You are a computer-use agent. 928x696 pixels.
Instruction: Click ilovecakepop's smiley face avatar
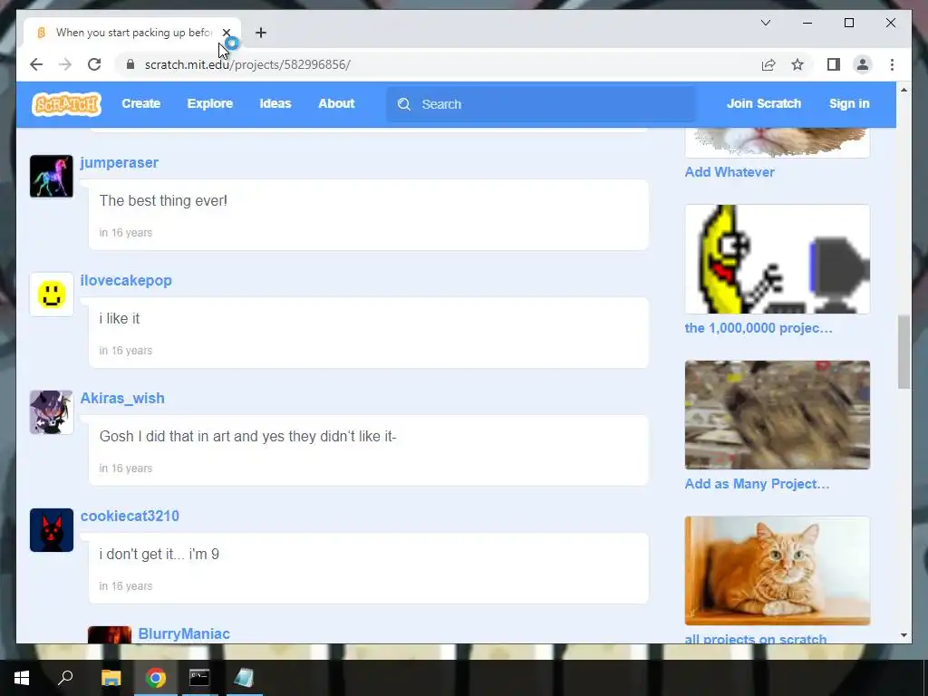pyautogui.click(x=52, y=295)
